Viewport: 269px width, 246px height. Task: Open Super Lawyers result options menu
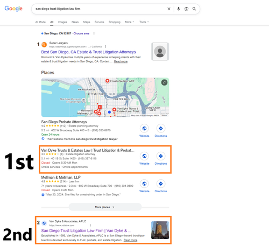105,47
